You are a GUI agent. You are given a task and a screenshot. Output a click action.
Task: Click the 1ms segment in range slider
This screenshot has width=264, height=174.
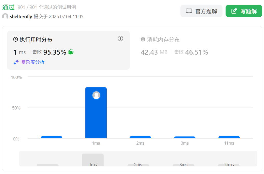93,160
